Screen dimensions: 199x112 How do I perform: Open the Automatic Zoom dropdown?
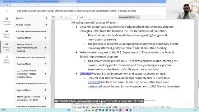(x=129, y=17)
